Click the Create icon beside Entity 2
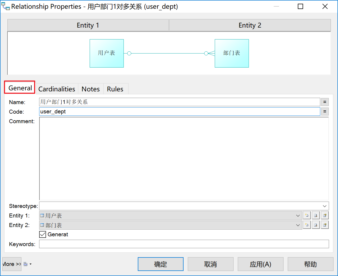Image resolution: width=338 pixels, height=276 pixels. click(307, 225)
